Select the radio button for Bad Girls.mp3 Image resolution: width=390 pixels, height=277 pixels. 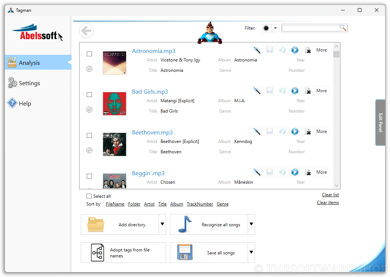89,110
